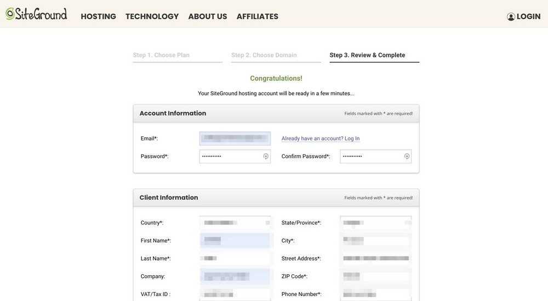Focus the Email input field
This screenshot has height=301, width=548.
coord(235,138)
